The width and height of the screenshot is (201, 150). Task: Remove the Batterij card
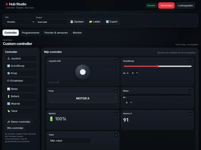[x=116, y=114]
